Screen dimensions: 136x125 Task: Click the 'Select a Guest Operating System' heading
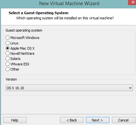click(x=38, y=13)
